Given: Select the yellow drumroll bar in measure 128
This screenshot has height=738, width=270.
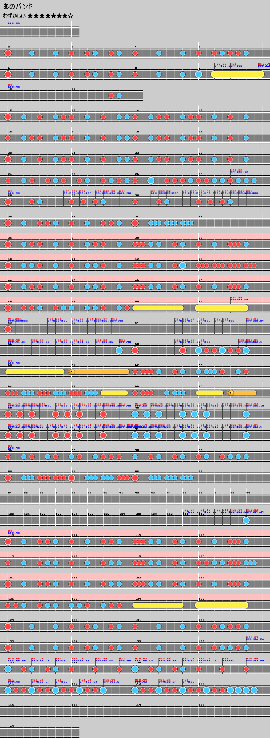Looking at the screenshot, I should [222, 605].
